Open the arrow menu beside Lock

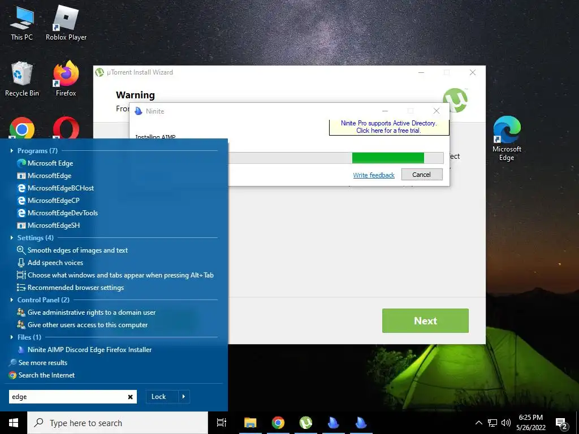pyautogui.click(x=184, y=397)
